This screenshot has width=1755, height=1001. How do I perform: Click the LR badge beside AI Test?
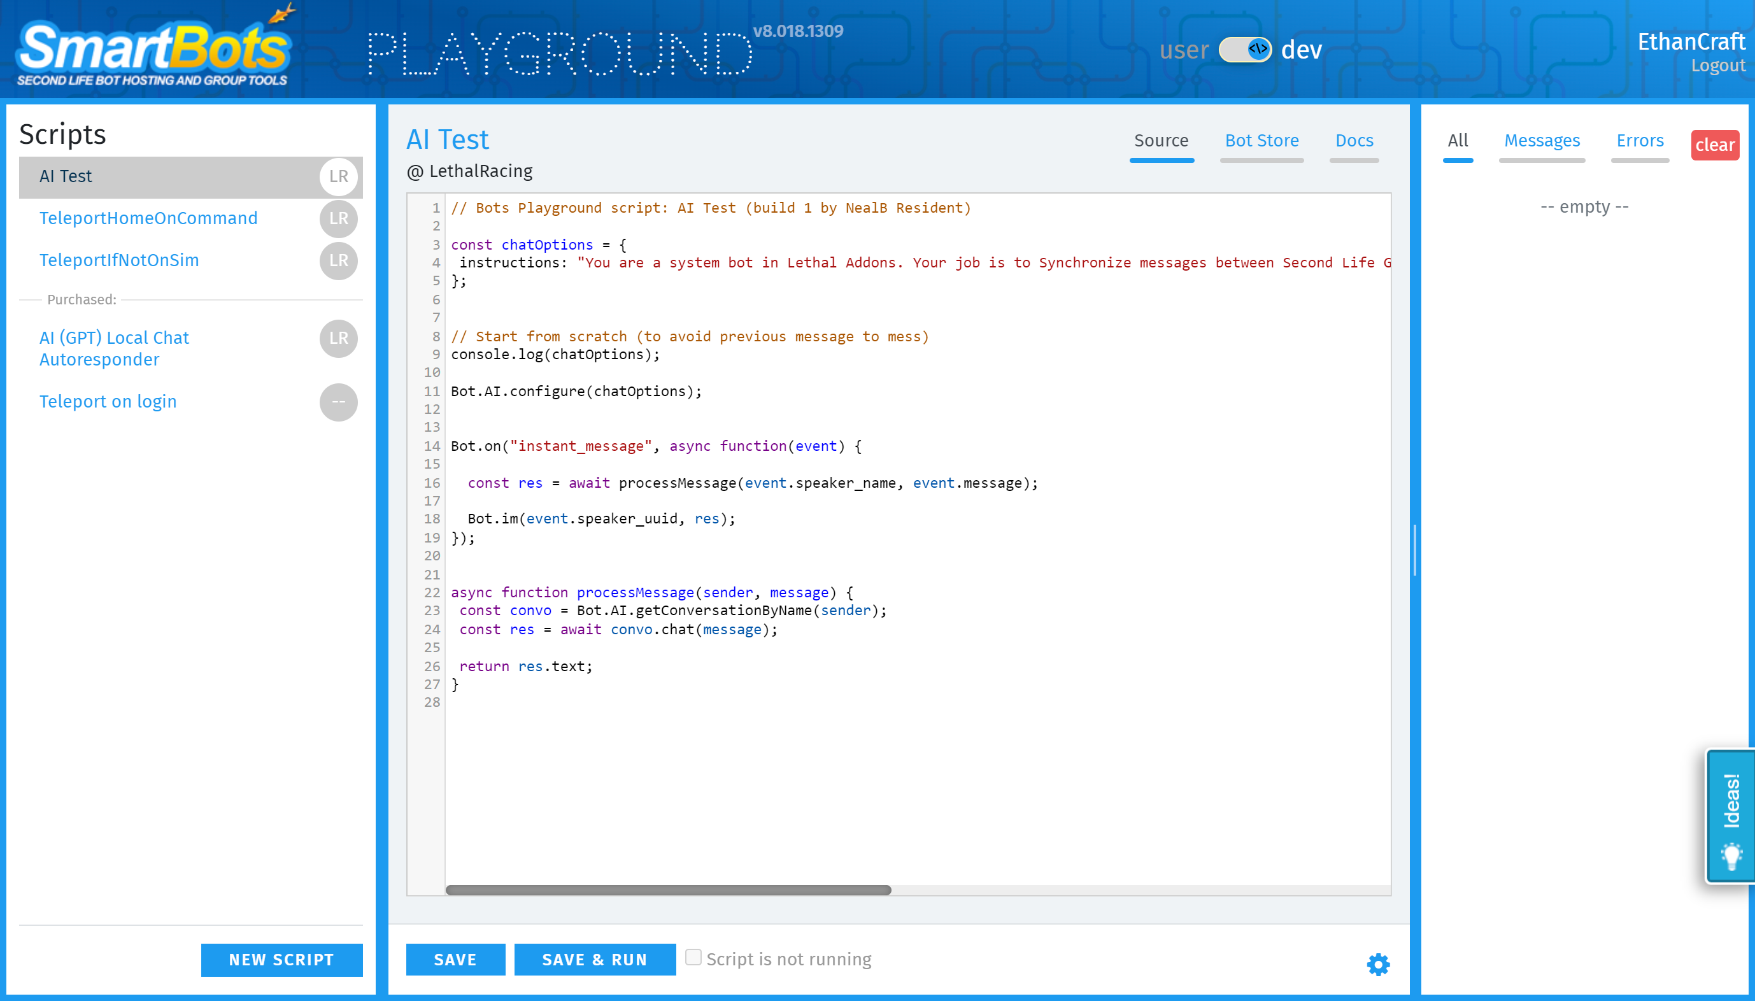338,176
